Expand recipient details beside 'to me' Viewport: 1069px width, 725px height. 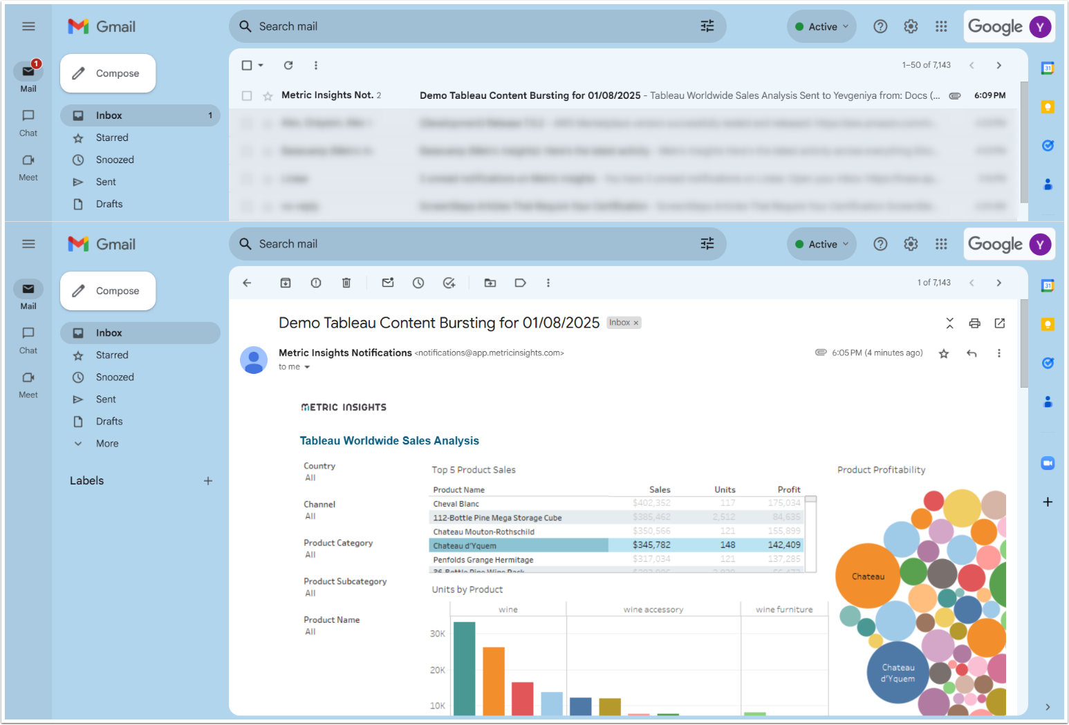tap(307, 367)
